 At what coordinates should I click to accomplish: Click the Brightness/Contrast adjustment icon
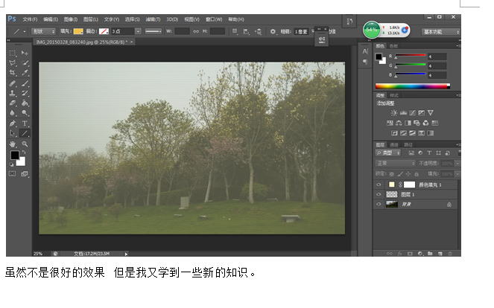(394, 112)
